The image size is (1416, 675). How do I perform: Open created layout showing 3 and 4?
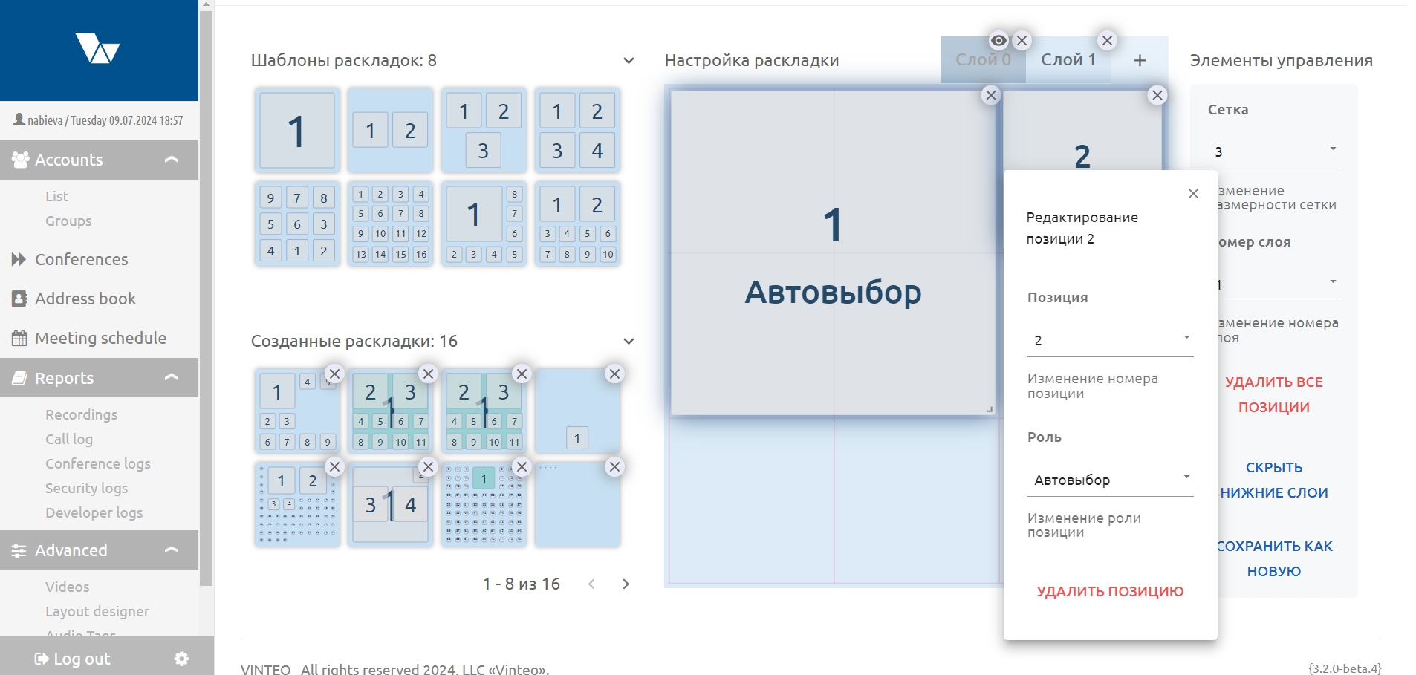390,504
